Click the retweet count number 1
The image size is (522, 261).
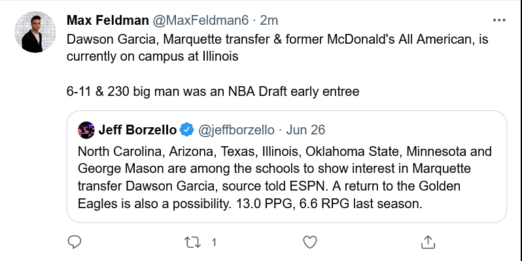[x=214, y=243]
